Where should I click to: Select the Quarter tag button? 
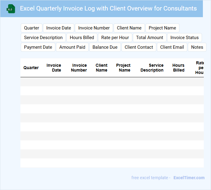(32, 28)
